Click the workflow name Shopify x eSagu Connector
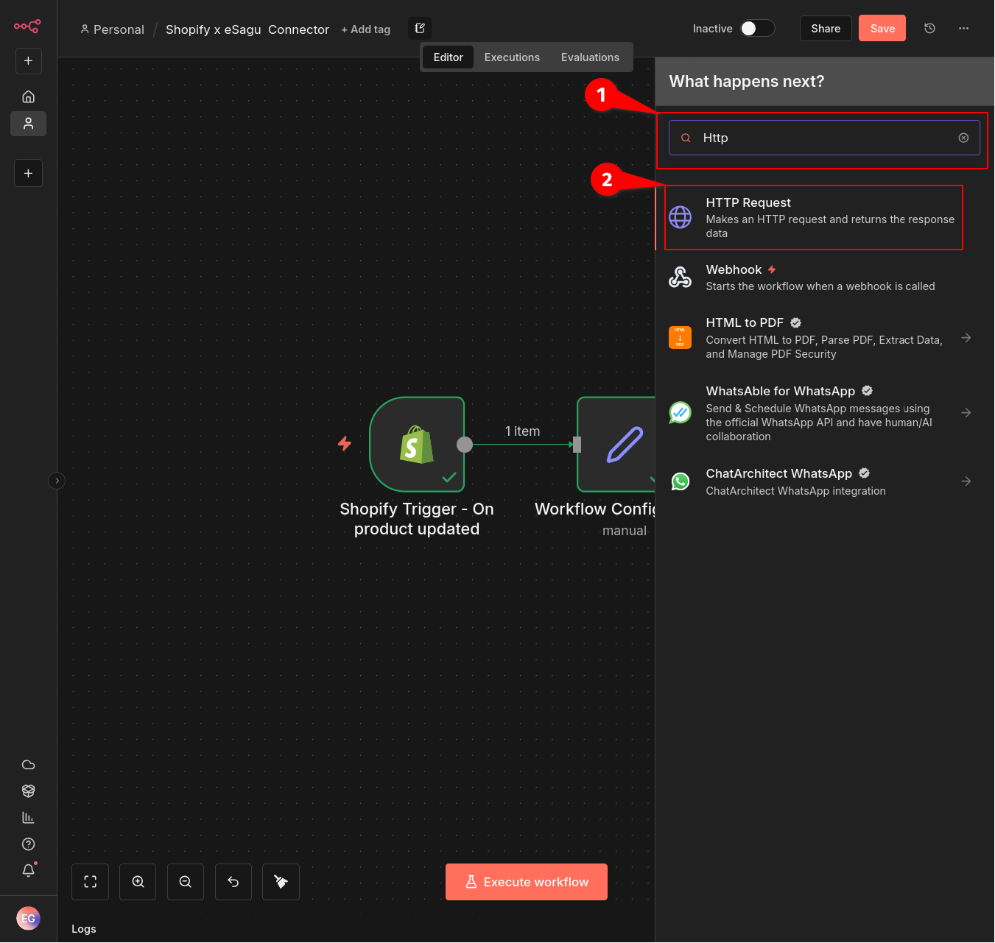Screen dimensions: 995x943 point(247,29)
